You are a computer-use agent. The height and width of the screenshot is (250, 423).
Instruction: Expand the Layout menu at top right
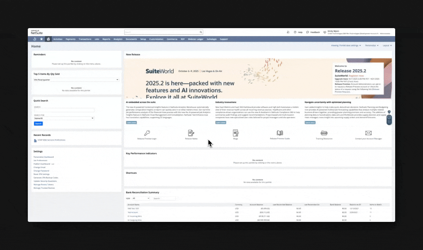coord(387,45)
